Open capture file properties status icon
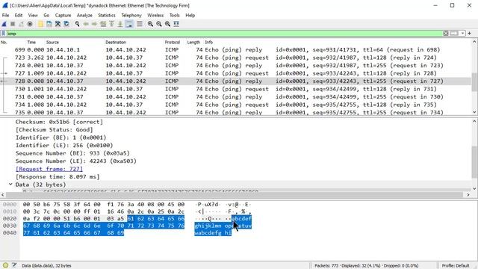Screen dimensions: 478x269 pos(14,265)
